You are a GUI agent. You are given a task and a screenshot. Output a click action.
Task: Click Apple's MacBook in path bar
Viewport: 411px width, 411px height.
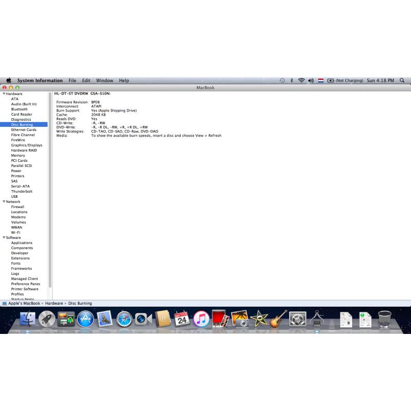[24, 303]
